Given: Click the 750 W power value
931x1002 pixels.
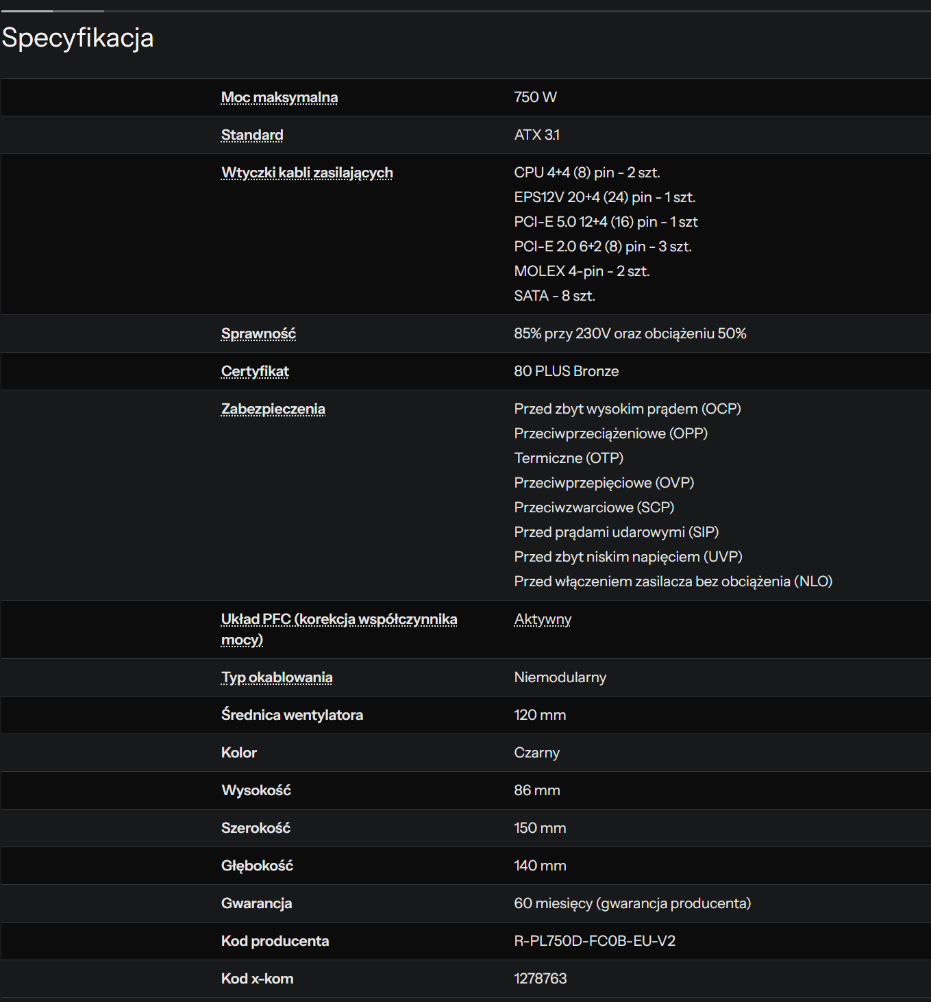Looking at the screenshot, I should click(x=535, y=97).
